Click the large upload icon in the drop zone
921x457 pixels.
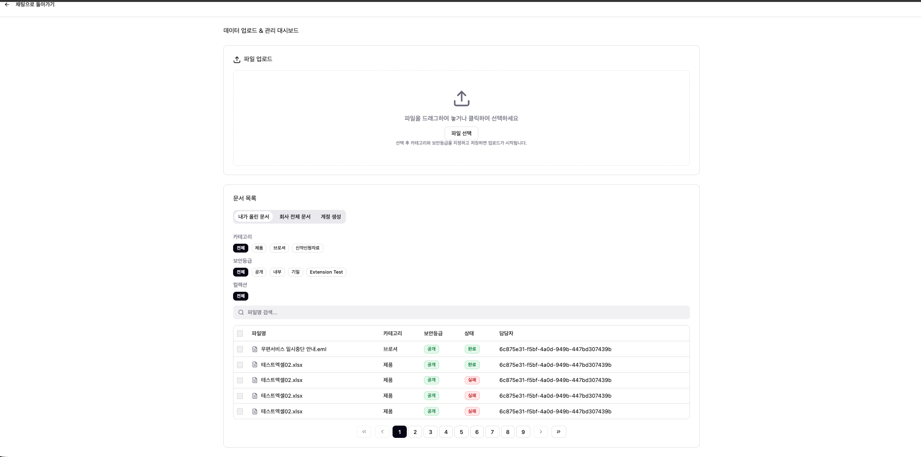(x=461, y=99)
